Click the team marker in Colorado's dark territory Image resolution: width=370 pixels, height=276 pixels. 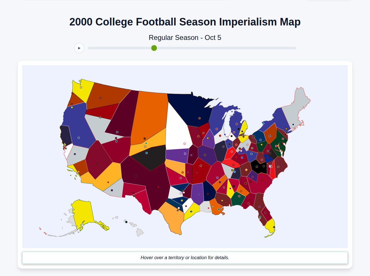pyautogui.click(x=147, y=153)
